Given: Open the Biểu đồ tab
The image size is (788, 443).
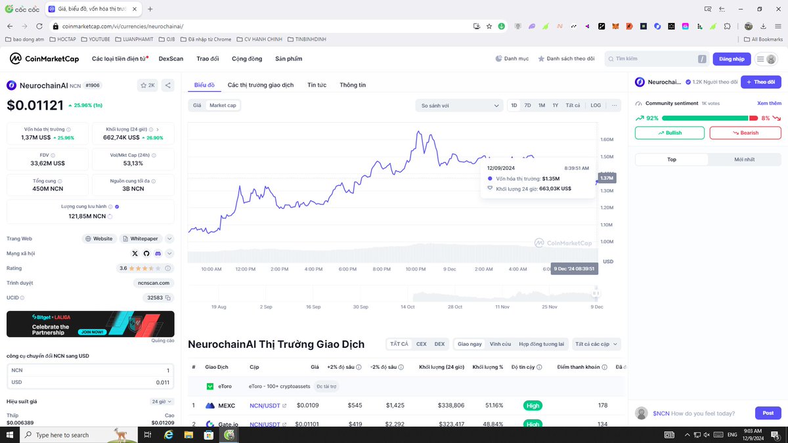Looking at the screenshot, I should (x=204, y=85).
